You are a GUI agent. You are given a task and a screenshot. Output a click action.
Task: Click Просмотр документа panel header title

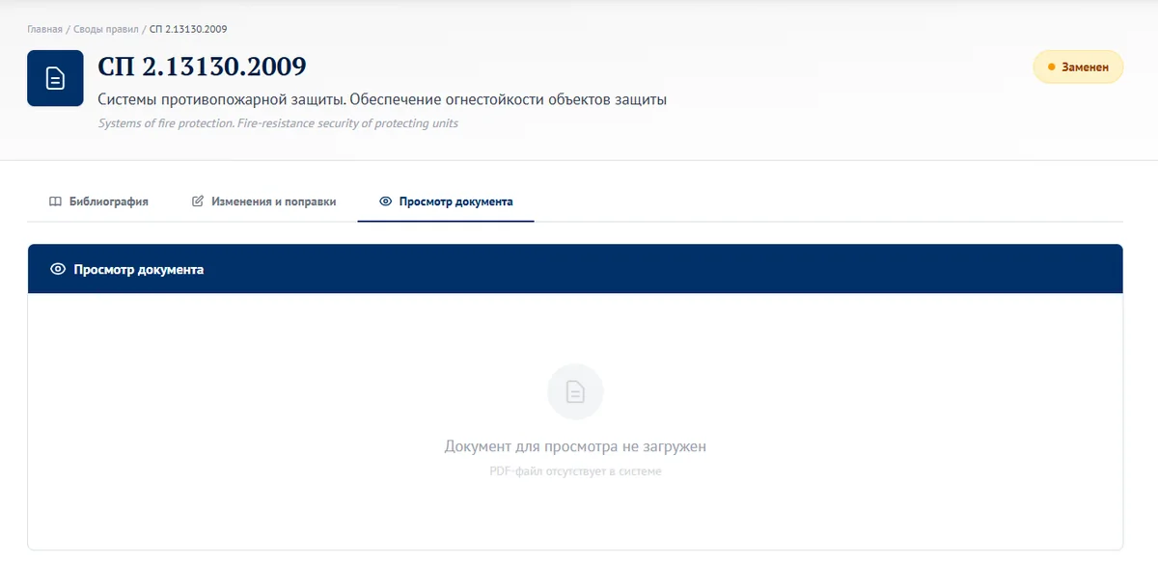139,269
